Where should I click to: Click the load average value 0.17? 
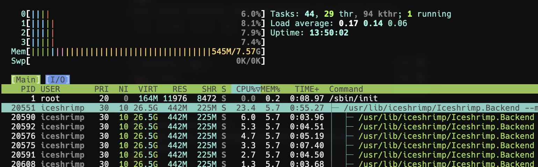(348, 24)
